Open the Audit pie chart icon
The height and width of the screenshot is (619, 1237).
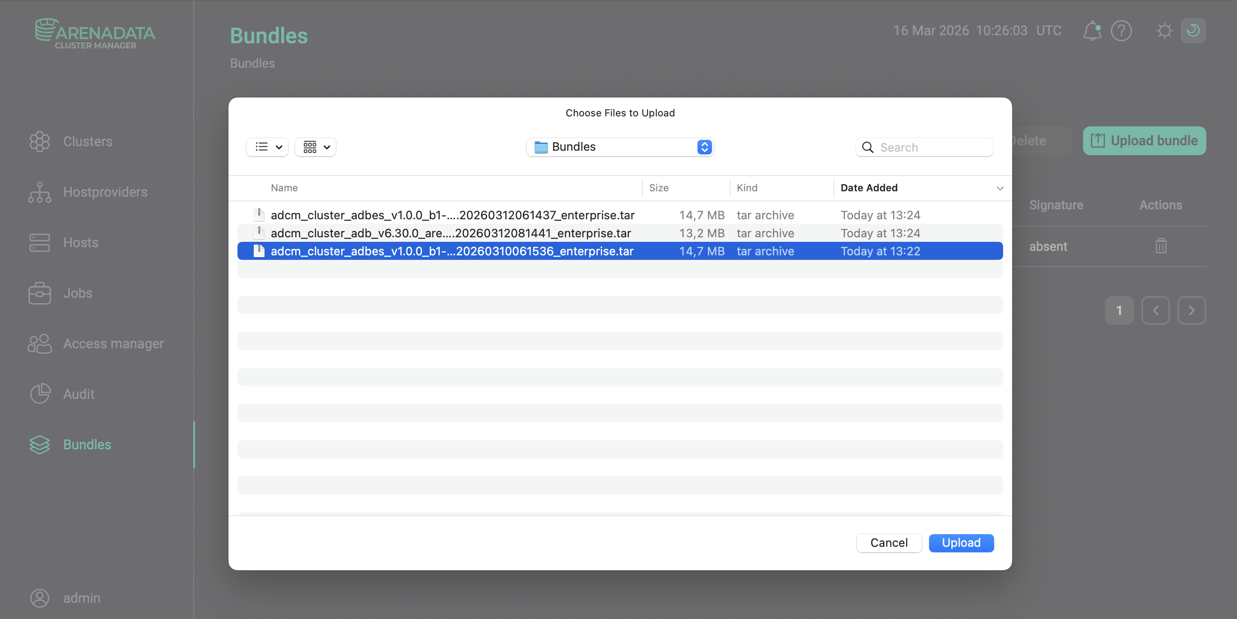tap(39, 394)
